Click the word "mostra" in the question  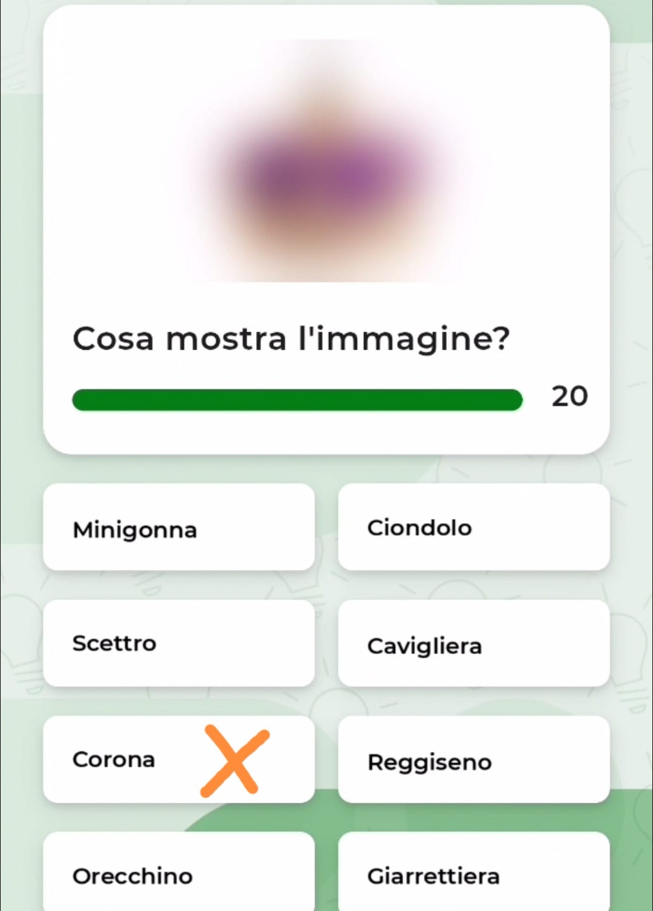[x=226, y=338]
